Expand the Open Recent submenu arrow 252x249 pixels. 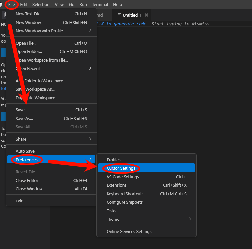(x=90, y=68)
